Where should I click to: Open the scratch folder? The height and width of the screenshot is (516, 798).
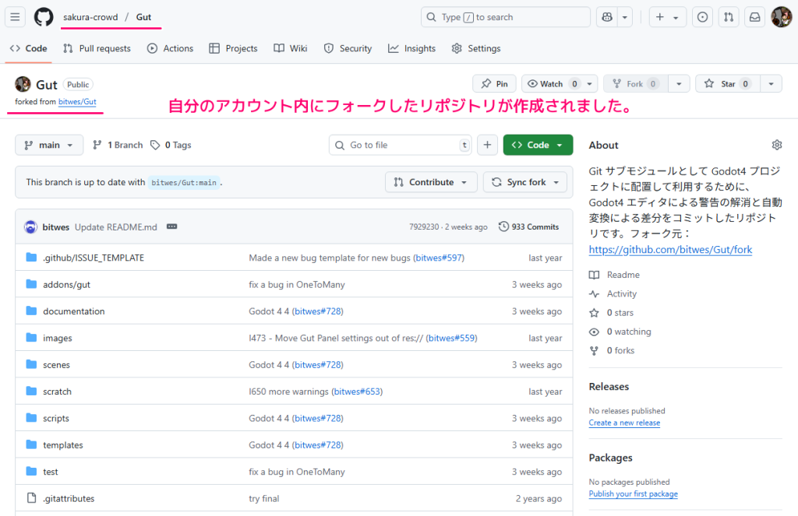click(x=57, y=391)
